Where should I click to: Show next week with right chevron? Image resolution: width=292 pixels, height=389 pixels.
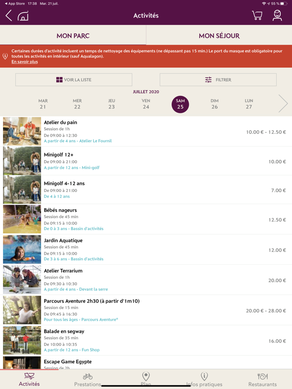click(x=283, y=103)
